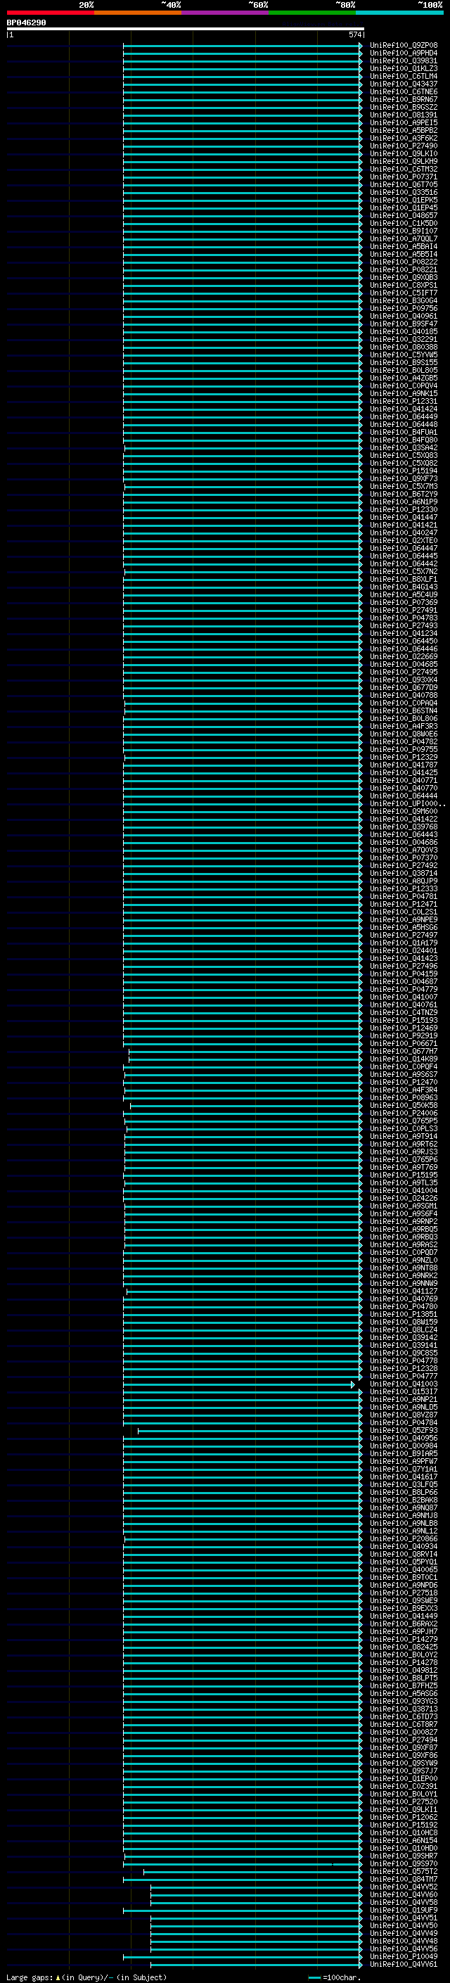Open hit UniRef100_A9NP21
The height and width of the screenshot is (1983, 450).
[x=403, y=1399]
